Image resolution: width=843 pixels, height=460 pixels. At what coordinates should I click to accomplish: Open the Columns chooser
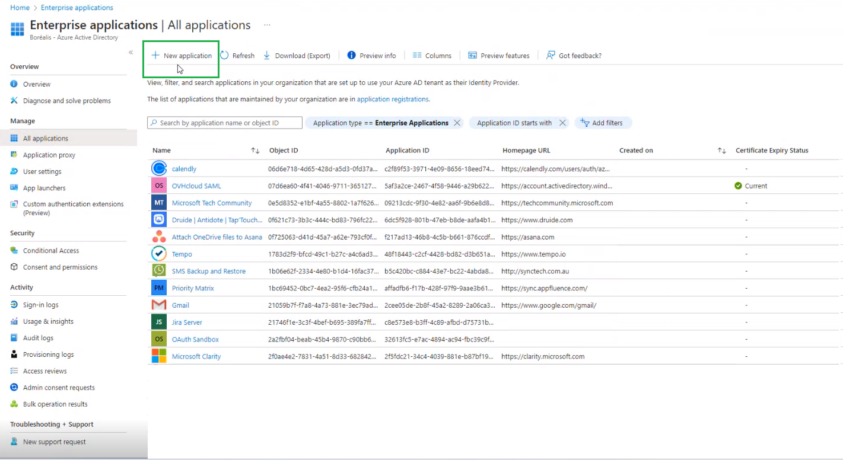point(432,56)
